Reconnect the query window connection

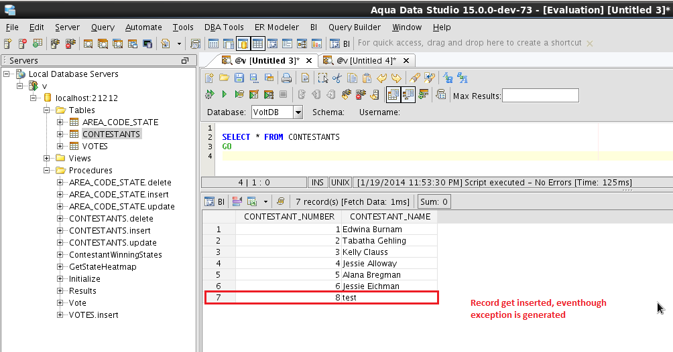pyautogui.click(x=346, y=94)
